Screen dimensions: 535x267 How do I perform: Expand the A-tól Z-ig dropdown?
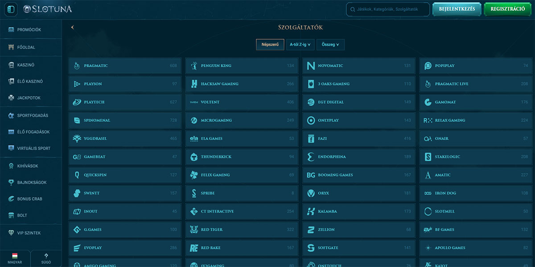coord(300,44)
